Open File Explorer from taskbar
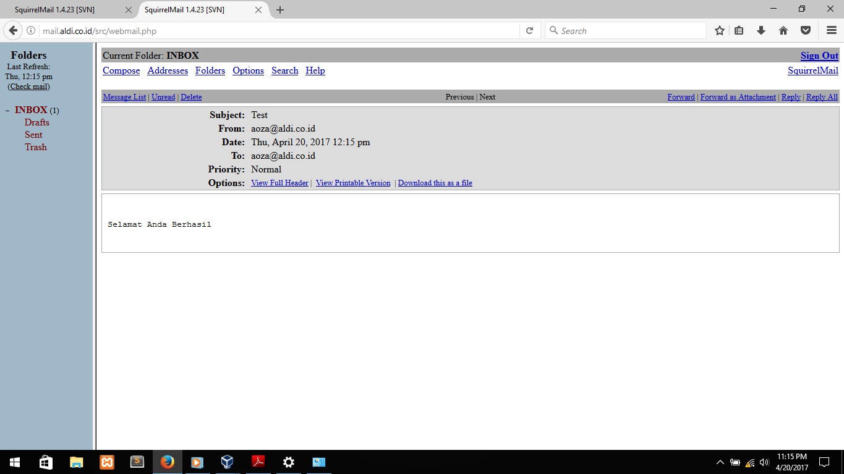Viewport: 844px width, 474px height. (76, 462)
